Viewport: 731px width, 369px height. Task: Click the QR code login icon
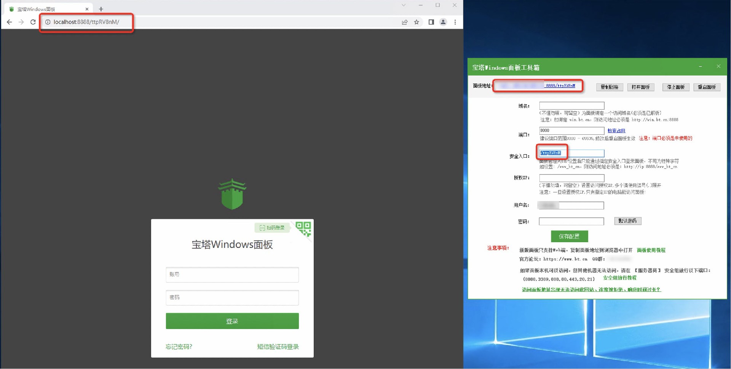pos(303,229)
